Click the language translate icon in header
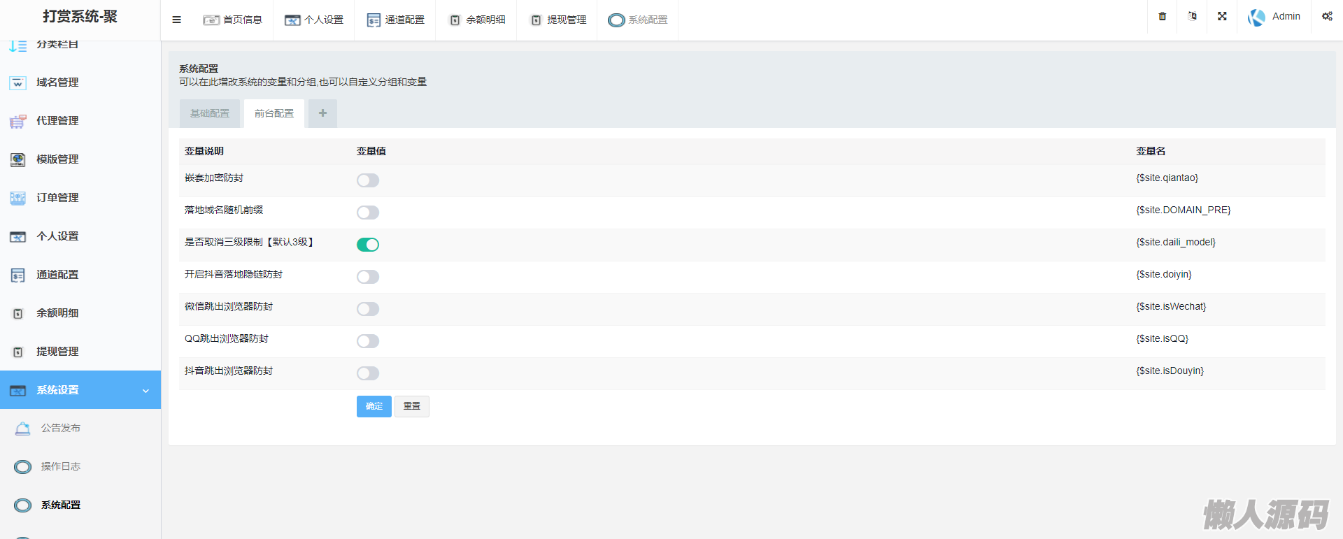This screenshot has width=1343, height=539. (x=1193, y=16)
